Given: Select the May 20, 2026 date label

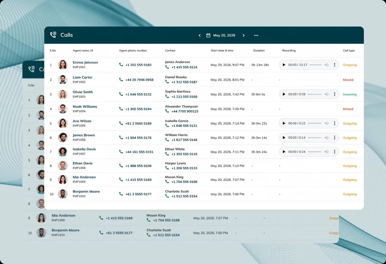Looking at the screenshot, I should click(x=224, y=35).
